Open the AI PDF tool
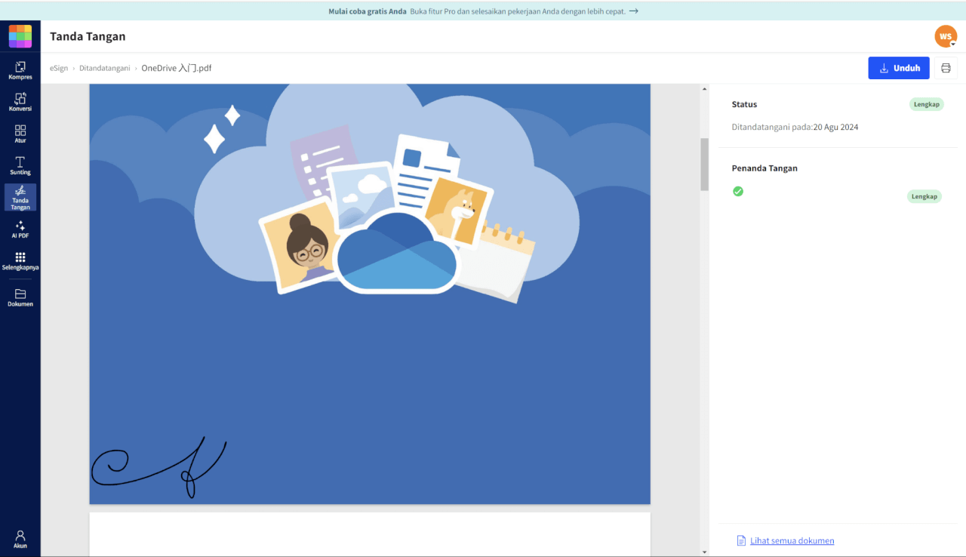The width and height of the screenshot is (966, 557). pyautogui.click(x=20, y=229)
